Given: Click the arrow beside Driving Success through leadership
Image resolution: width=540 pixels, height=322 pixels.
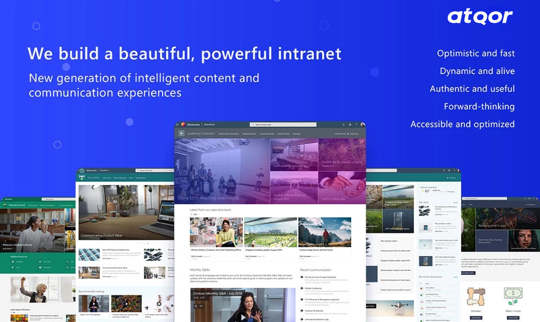Looking at the screenshot, I should point(302,277).
